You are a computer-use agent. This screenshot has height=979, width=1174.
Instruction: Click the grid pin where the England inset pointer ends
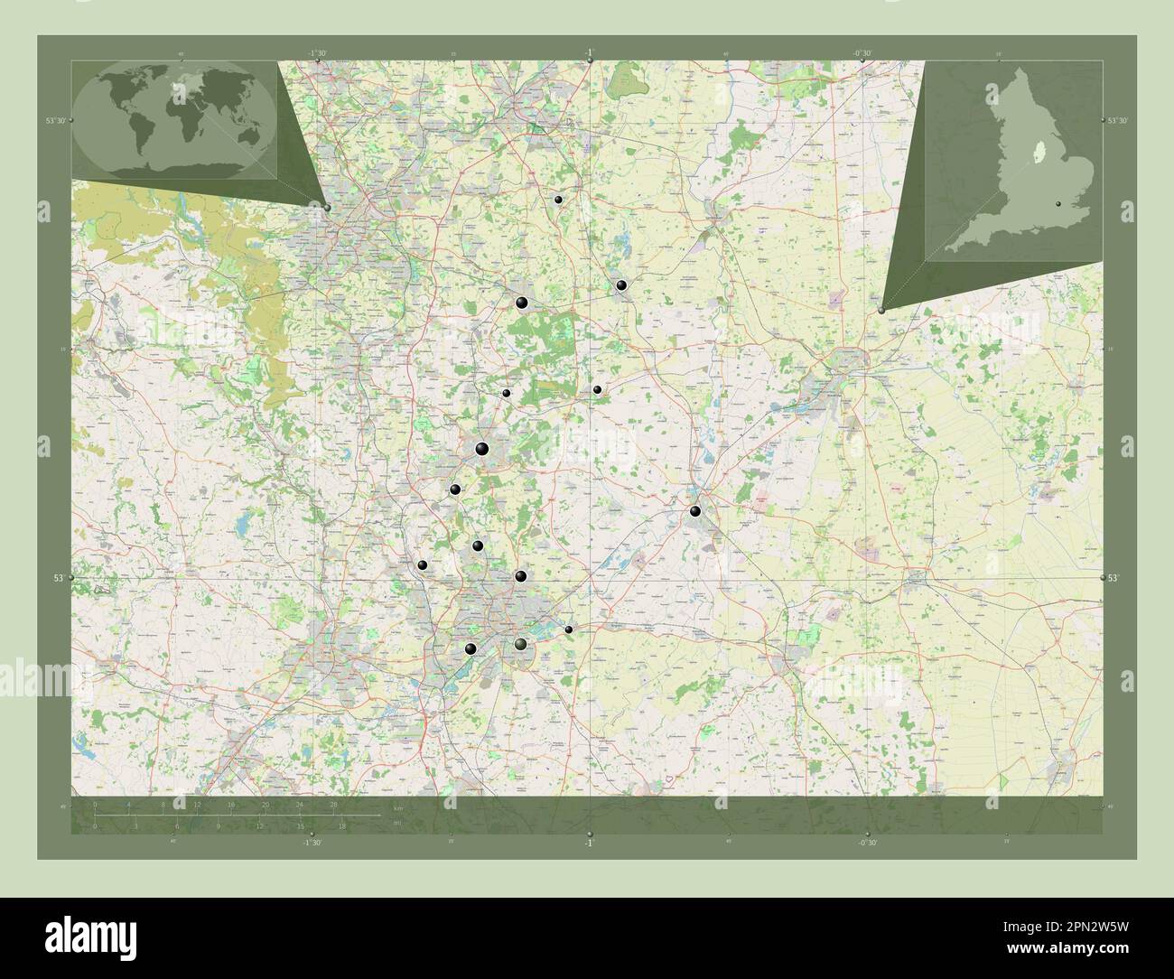click(x=881, y=310)
